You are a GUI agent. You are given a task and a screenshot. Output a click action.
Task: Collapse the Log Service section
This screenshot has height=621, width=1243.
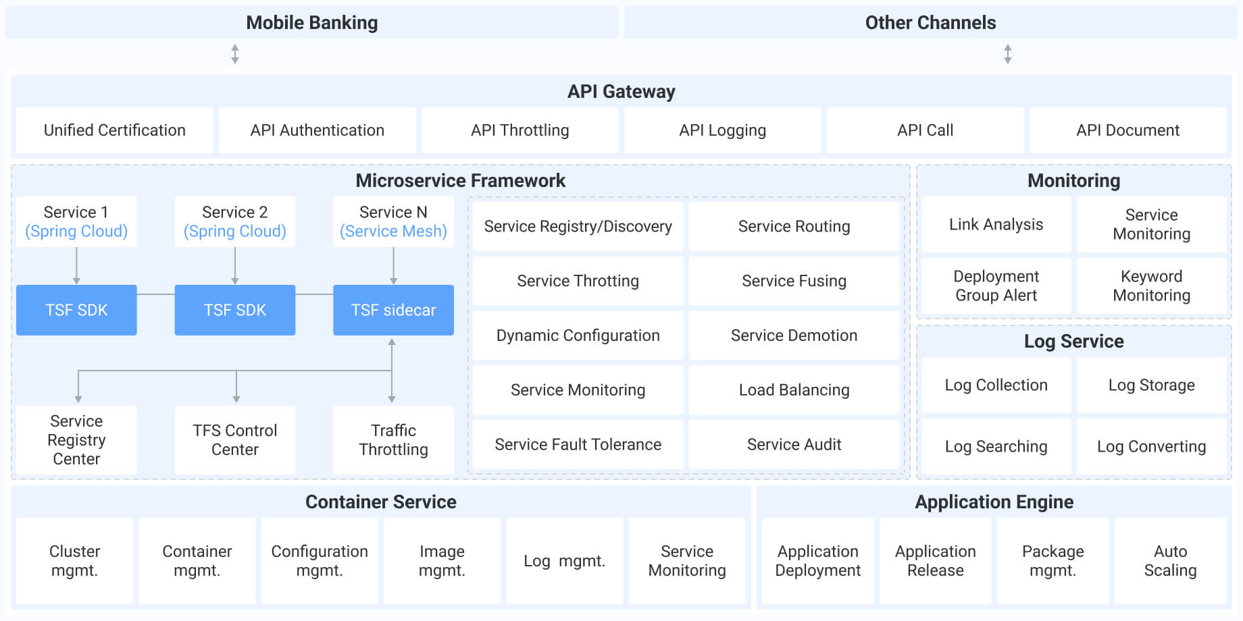point(1073,342)
